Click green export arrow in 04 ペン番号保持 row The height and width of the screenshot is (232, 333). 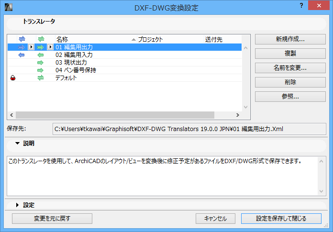40,70
